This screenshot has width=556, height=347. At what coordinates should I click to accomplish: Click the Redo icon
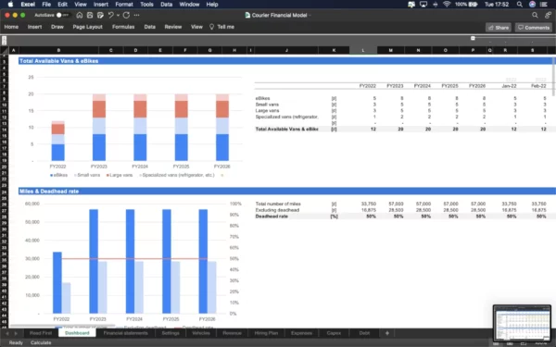126,15
